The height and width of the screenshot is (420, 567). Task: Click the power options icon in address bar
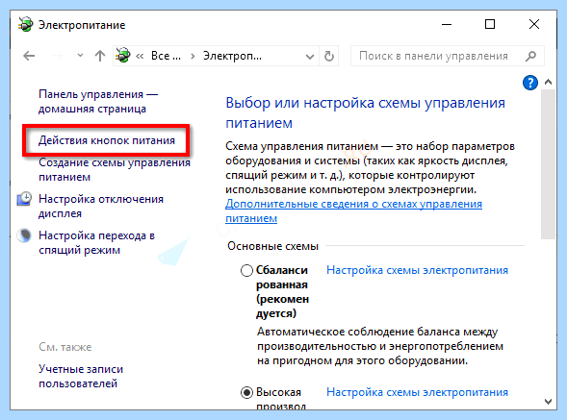(123, 55)
